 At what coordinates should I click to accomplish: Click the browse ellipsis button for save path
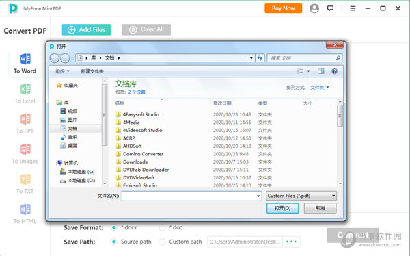coord(291,242)
